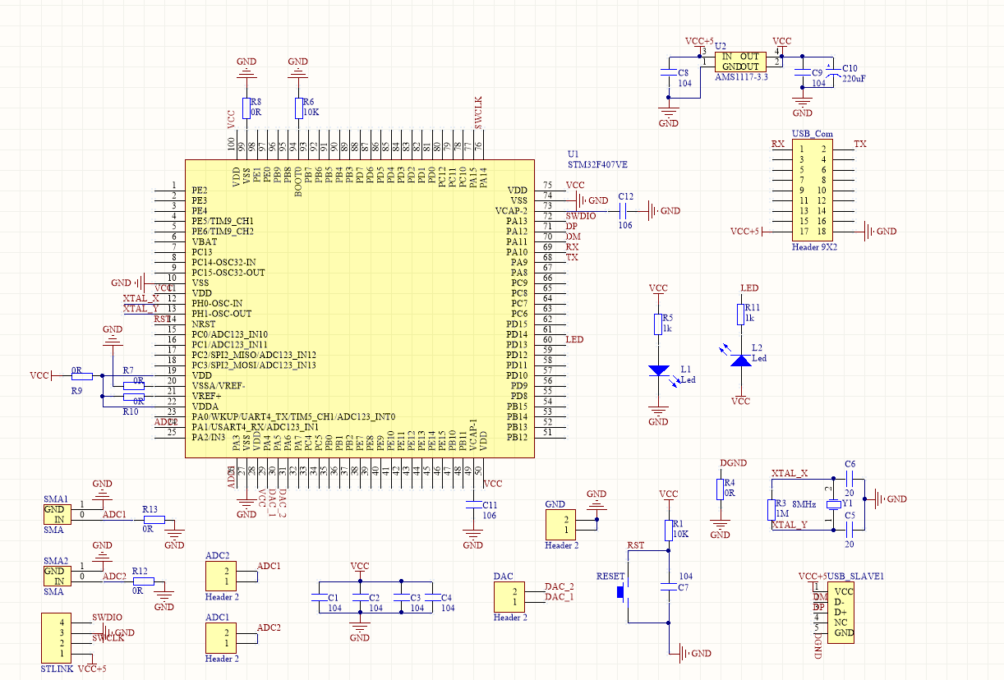The width and height of the screenshot is (1004, 680).
Task: Select the LED symbol L2
Action: click(740, 360)
